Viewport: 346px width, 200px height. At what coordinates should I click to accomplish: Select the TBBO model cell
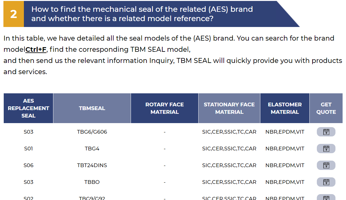[92, 182]
